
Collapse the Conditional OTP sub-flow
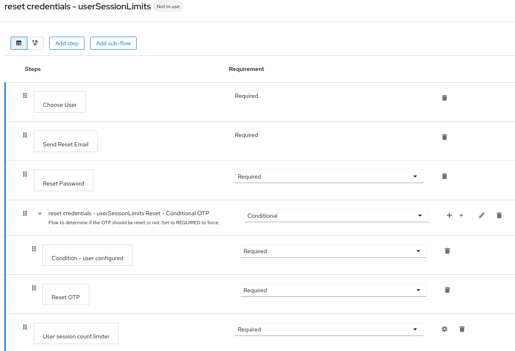[40, 213]
